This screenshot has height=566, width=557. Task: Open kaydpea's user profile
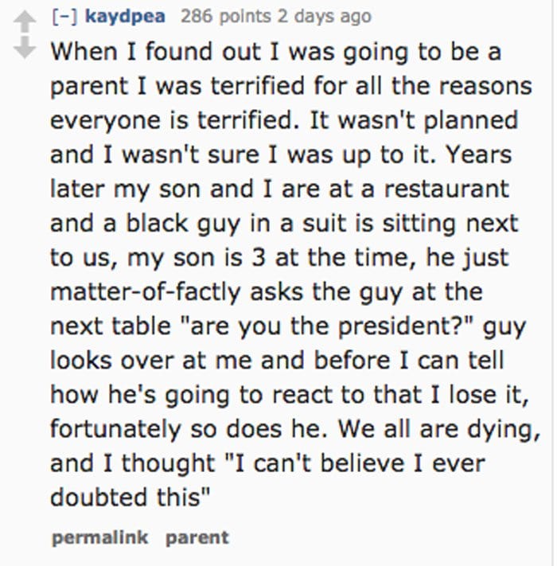pos(125,17)
